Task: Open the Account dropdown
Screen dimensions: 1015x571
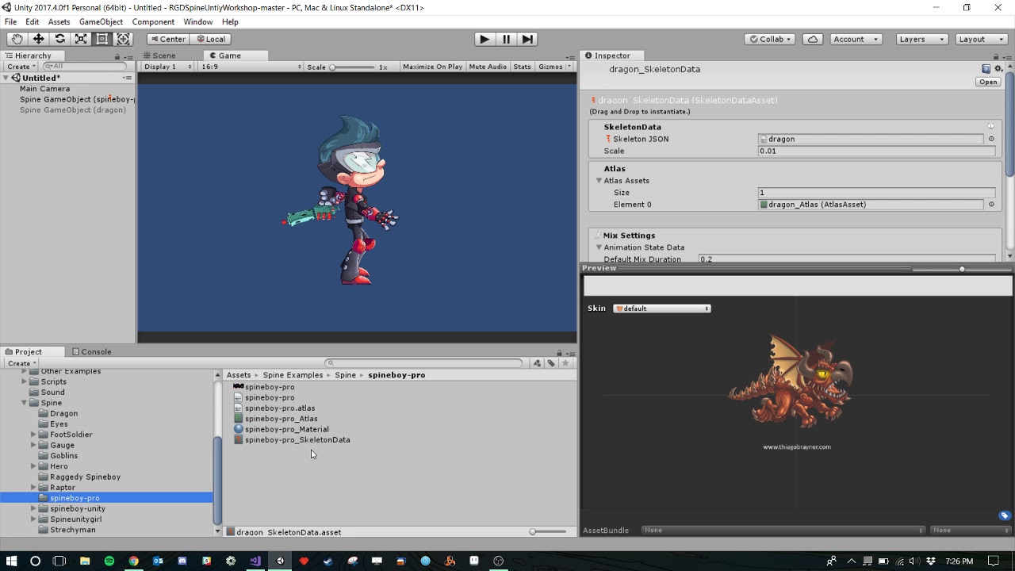Action: [855, 39]
